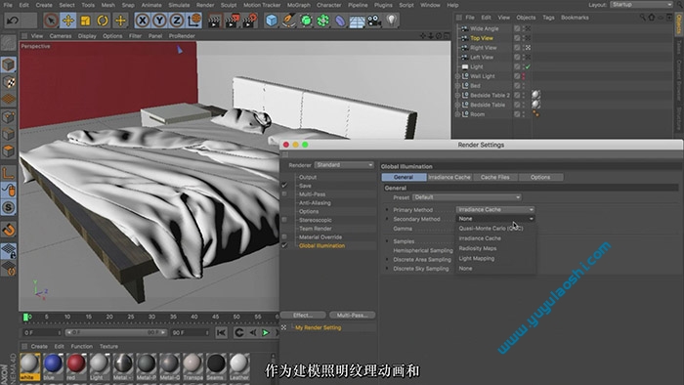Screen dimensions: 684x385
Task: Toggle Save checkbox in Render Settings
Action: point(284,186)
